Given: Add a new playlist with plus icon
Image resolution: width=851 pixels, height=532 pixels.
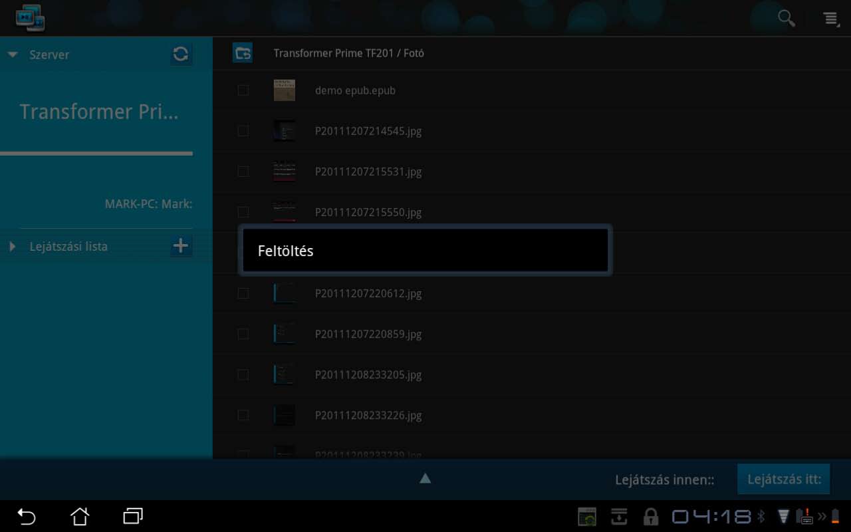Looking at the screenshot, I should point(181,246).
